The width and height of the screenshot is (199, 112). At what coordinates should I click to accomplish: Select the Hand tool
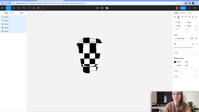pos(38,8)
